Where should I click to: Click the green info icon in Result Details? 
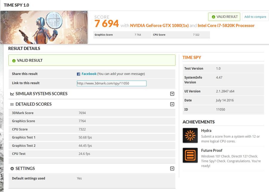point(14,61)
